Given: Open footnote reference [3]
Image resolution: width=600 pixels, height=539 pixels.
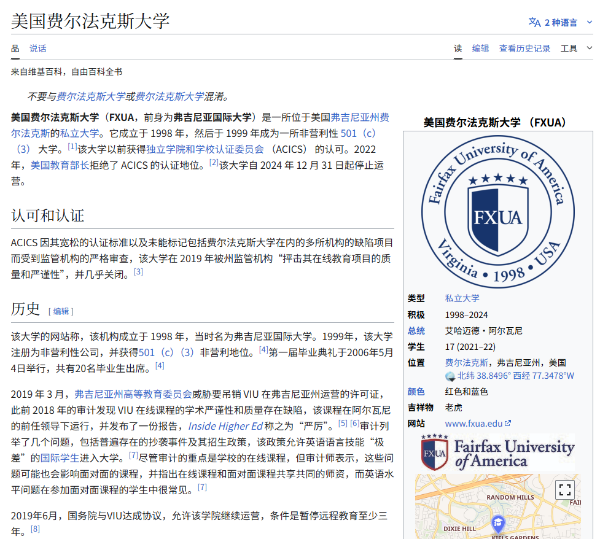Looking at the screenshot, I should (139, 271).
